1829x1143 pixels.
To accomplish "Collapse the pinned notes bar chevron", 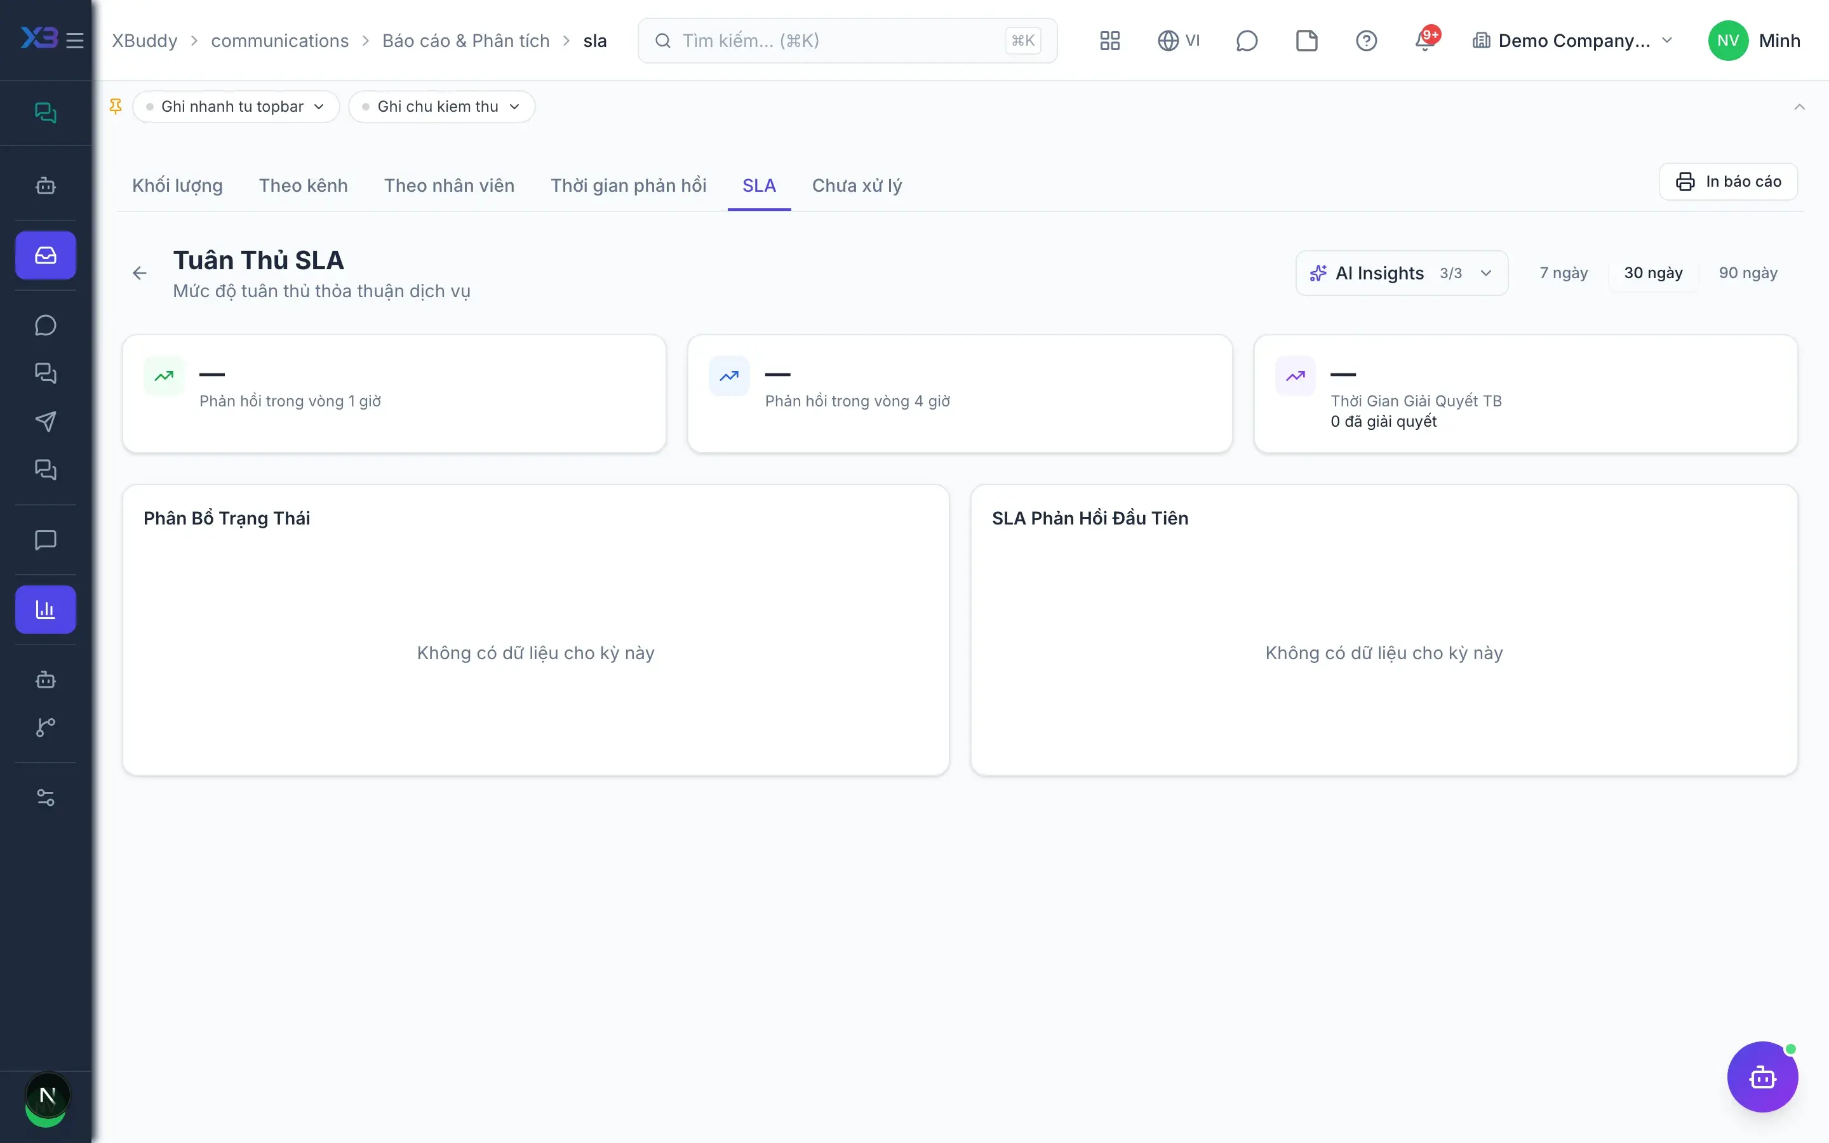I will point(1800,107).
